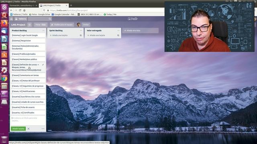Open card '[Classes, V2] Notificaciones'
Viewport: 257px width, 144px height.
click(x=28, y=92)
